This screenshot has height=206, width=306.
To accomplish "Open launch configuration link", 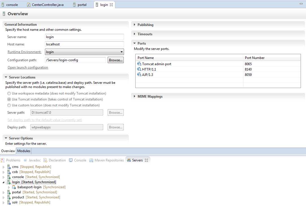I will 28,67.
